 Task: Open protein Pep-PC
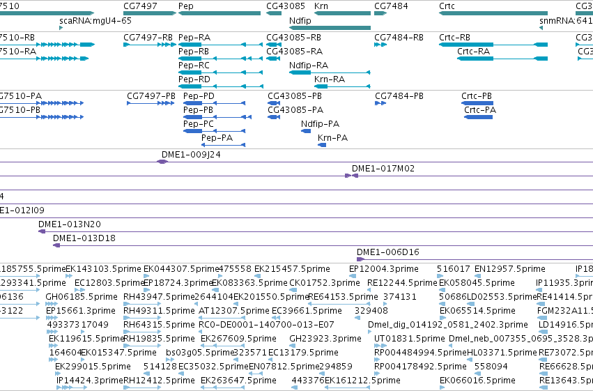click(x=215, y=131)
